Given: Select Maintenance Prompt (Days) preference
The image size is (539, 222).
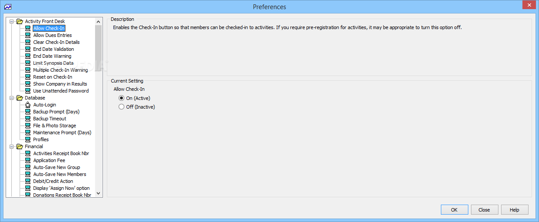Looking at the screenshot, I should (62, 133).
